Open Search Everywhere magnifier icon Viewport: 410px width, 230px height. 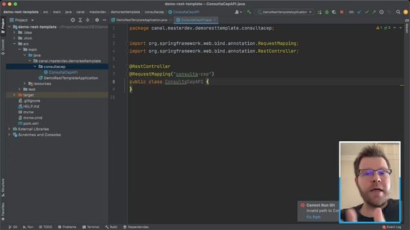[398, 12]
